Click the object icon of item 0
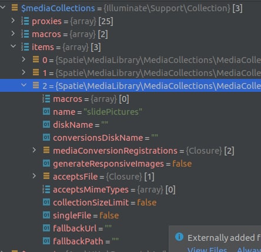Image resolution: width=261 pixels, height=252 pixels. coord(36,59)
